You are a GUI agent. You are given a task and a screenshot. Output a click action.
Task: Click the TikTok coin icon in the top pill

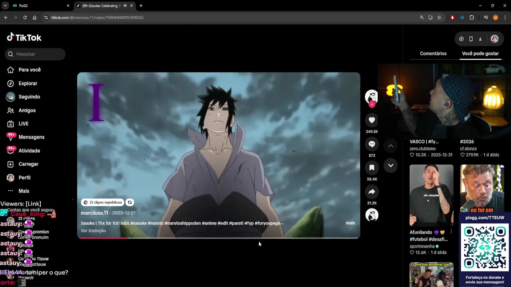pos(461,39)
